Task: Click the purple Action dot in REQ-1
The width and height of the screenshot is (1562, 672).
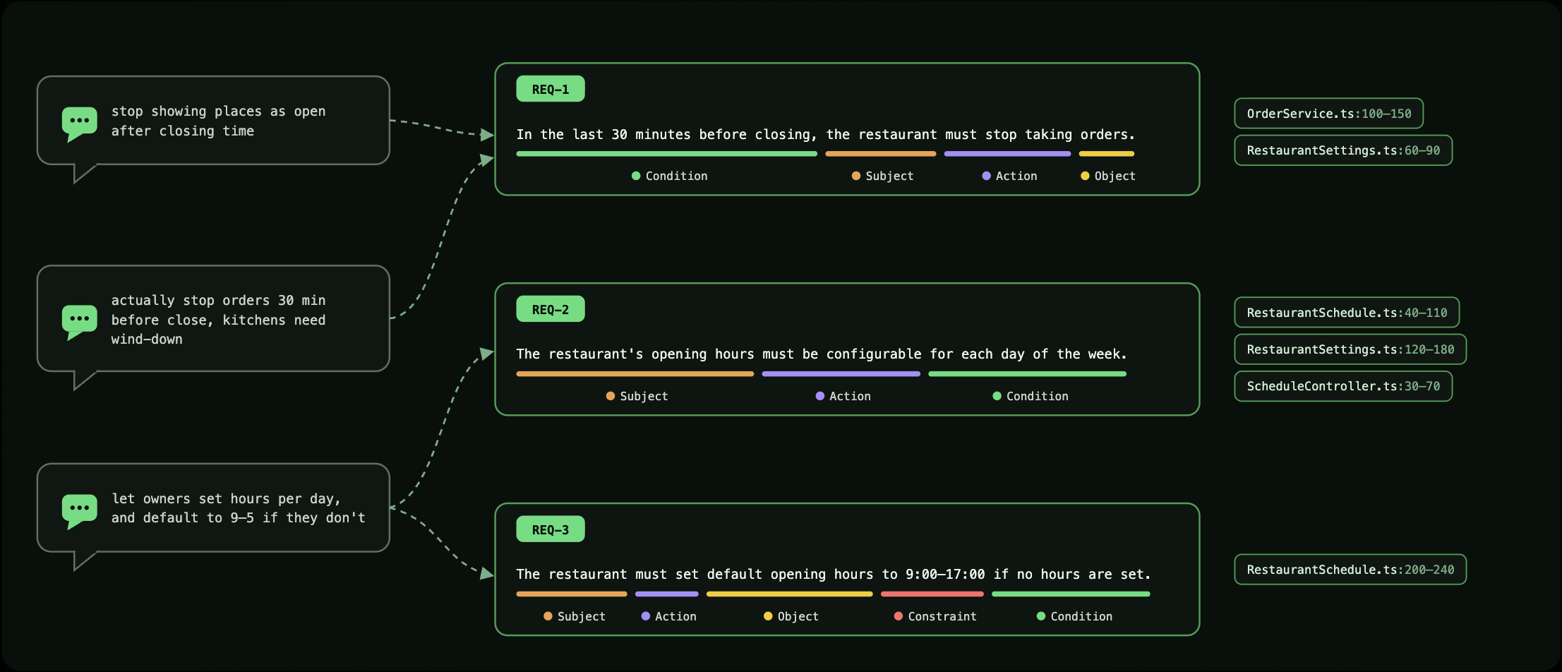Action: [x=986, y=176]
